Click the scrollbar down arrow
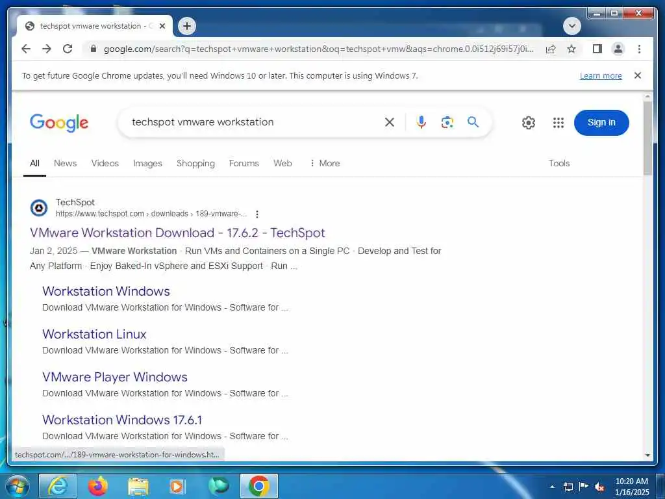The image size is (665, 499). pos(647,455)
